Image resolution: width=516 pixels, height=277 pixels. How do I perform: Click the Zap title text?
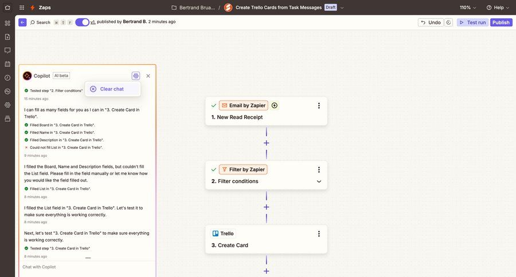tap(279, 7)
